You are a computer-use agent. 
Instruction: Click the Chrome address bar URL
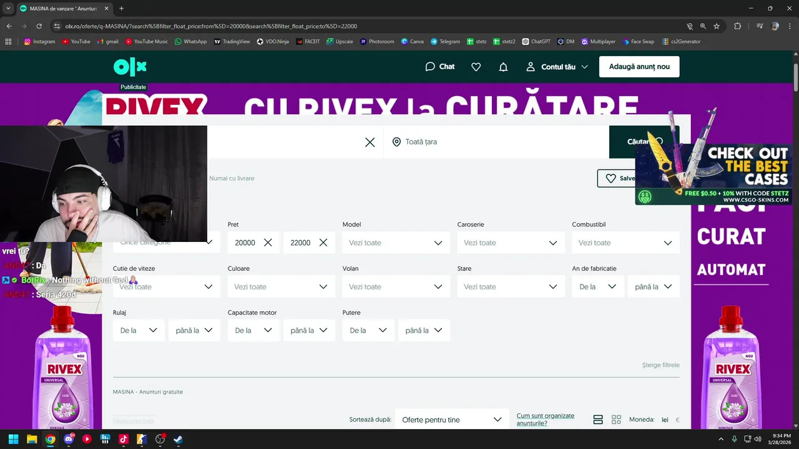click(x=211, y=26)
